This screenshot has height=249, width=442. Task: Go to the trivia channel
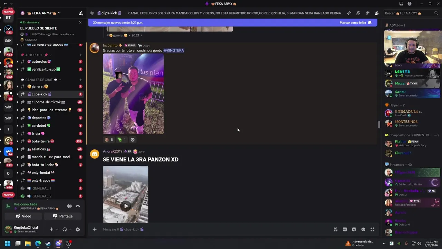pos(51,133)
